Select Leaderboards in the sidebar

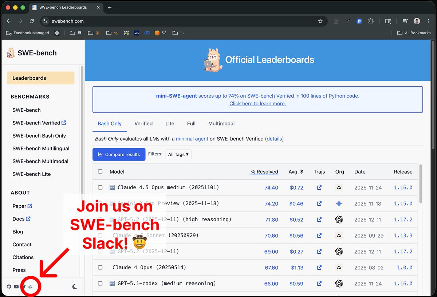pyautogui.click(x=40, y=78)
